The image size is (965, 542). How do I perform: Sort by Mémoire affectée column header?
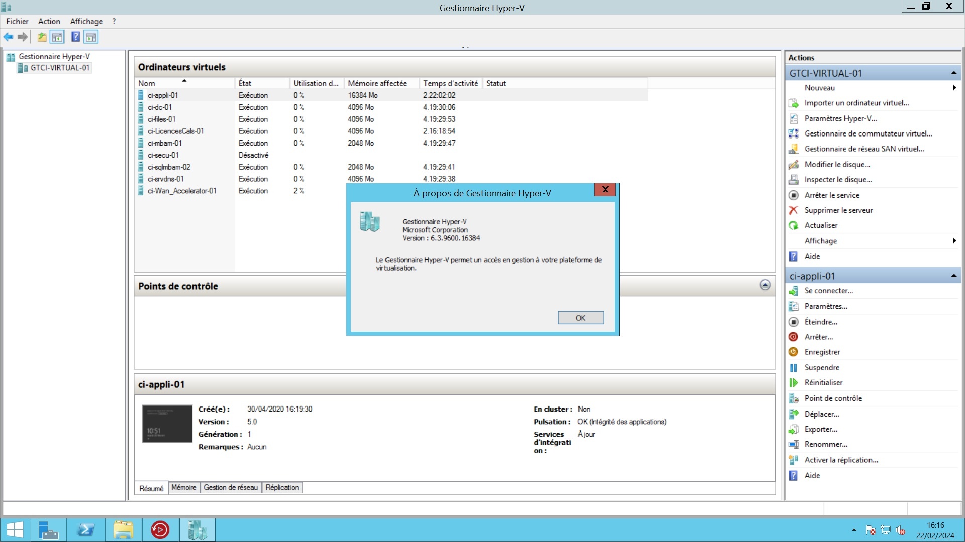pos(381,83)
